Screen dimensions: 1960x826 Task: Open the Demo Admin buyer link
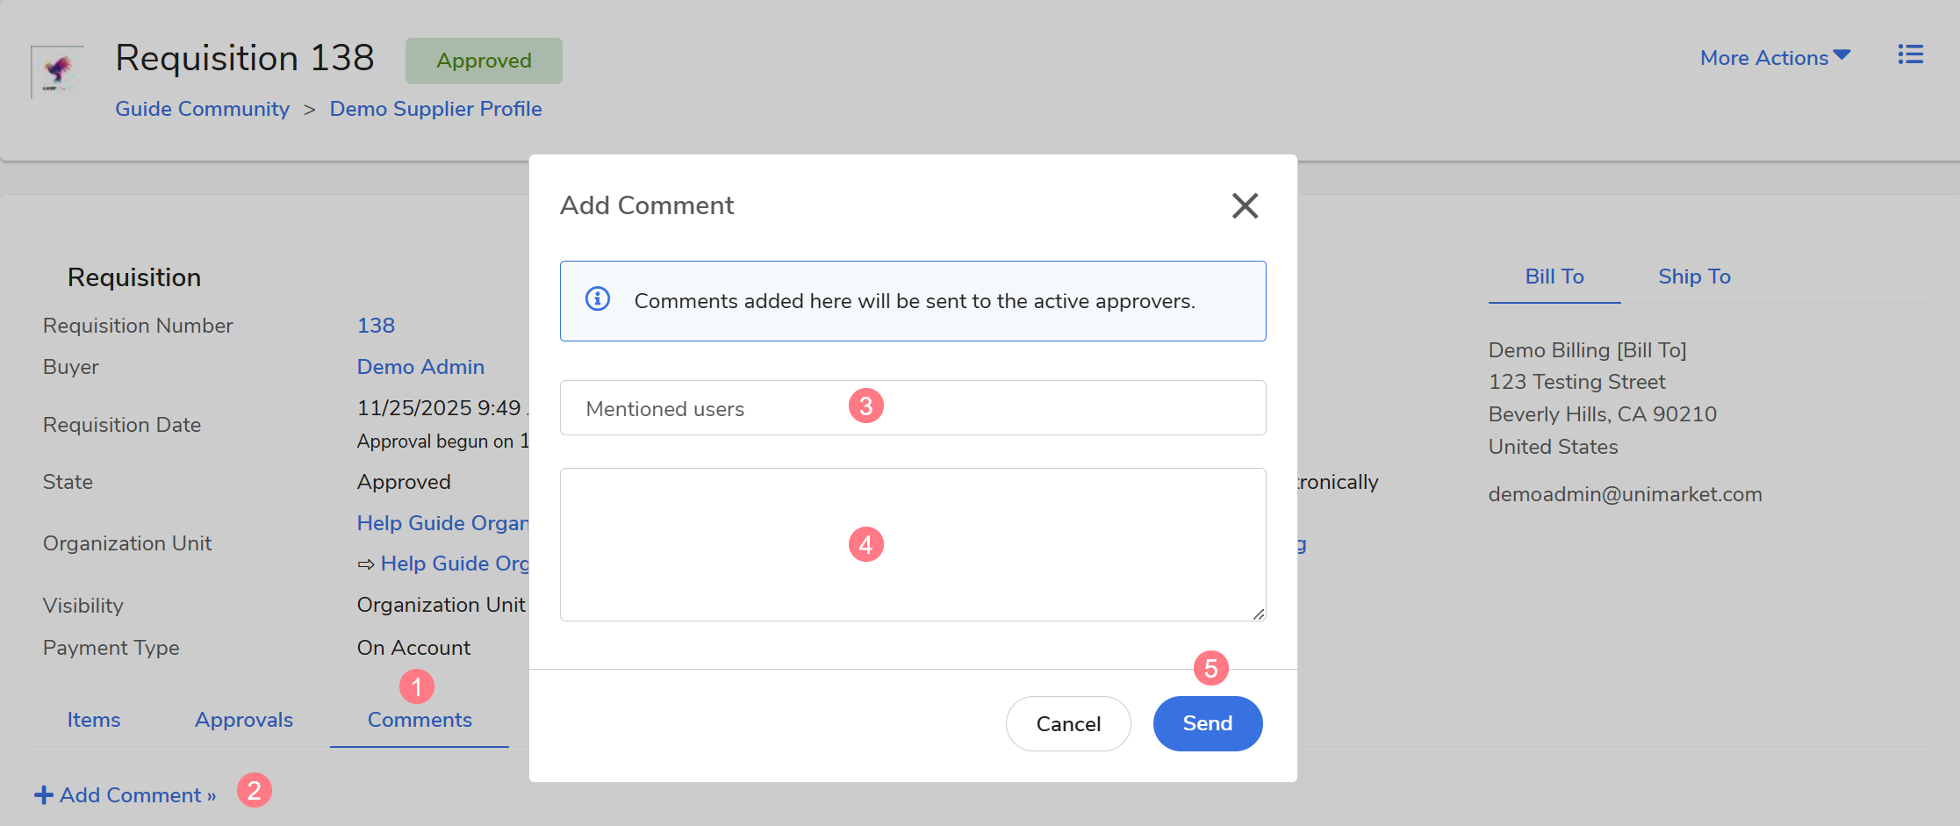tap(420, 367)
